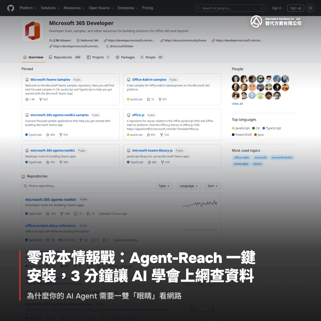This screenshot has height=321, width=321.
Task: Expand the Open Source menu
Action: 101,8
